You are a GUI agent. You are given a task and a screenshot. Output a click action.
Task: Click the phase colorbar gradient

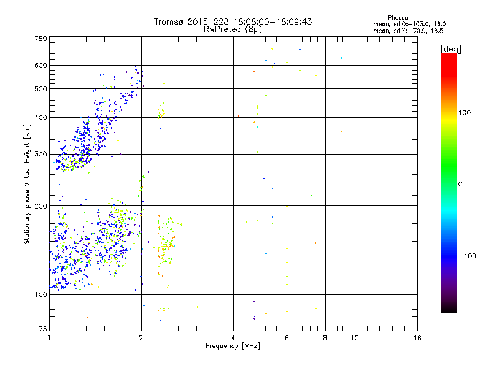pyautogui.click(x=449, y=183)
